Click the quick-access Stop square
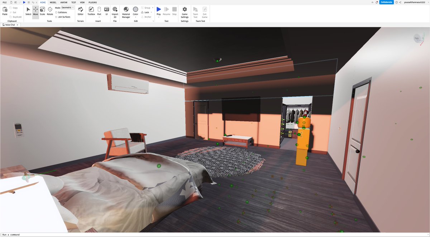Screen dimensions: 430x242 (x=29, y=2)
